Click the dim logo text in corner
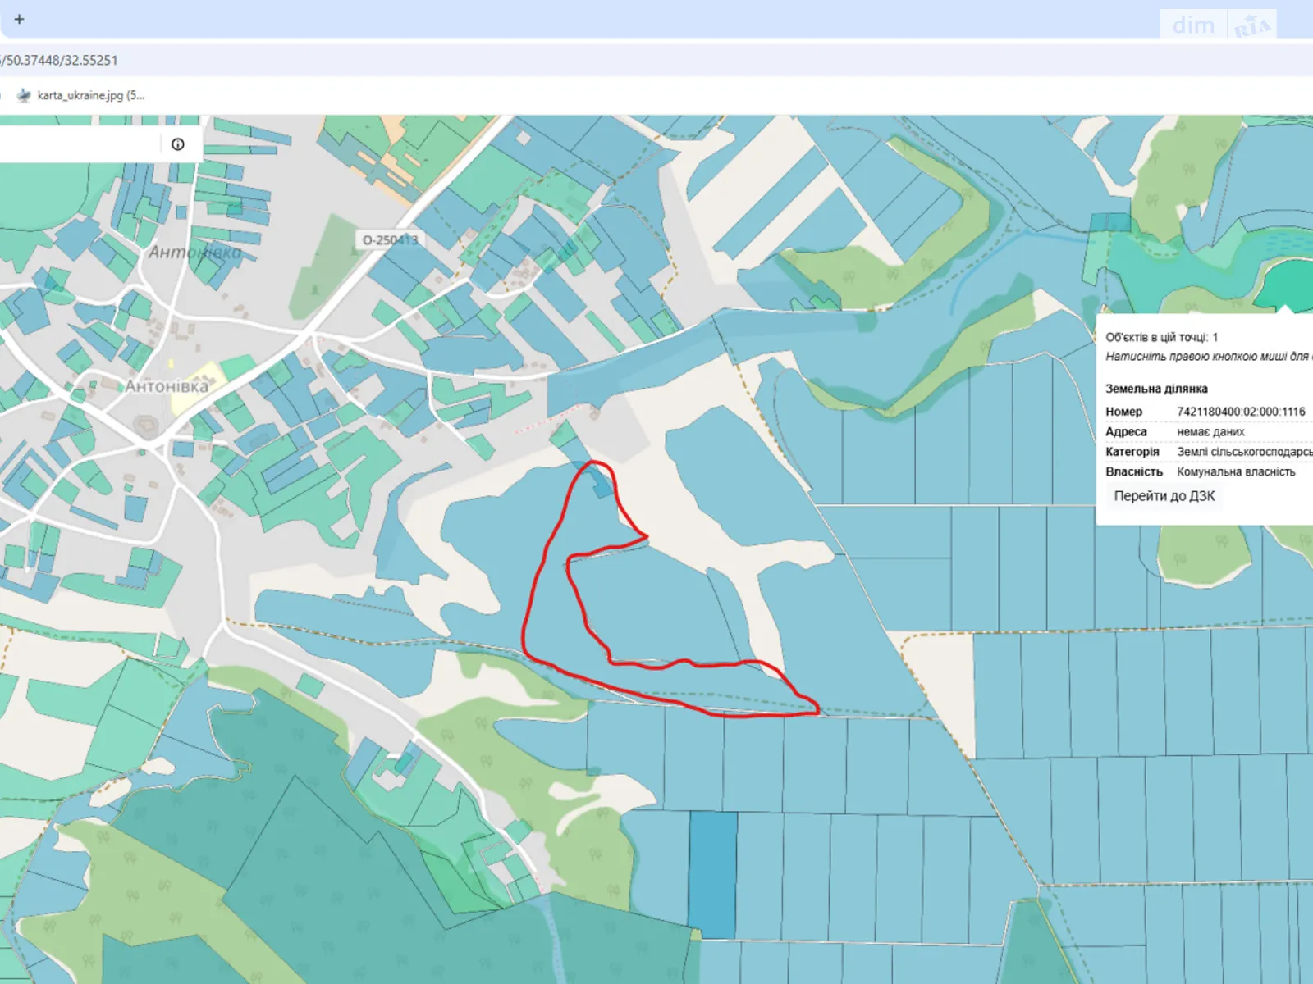Screen dimensions: 1313x984 click(1193, 25)
